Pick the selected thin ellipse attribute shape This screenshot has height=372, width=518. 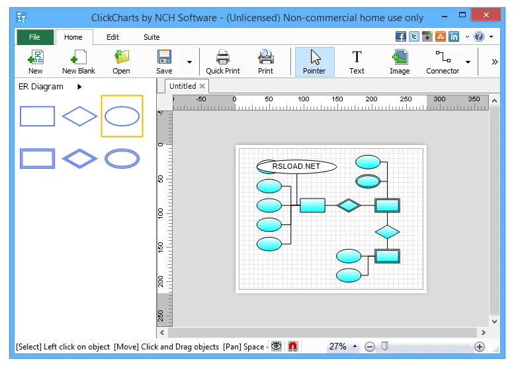[122, 116]
